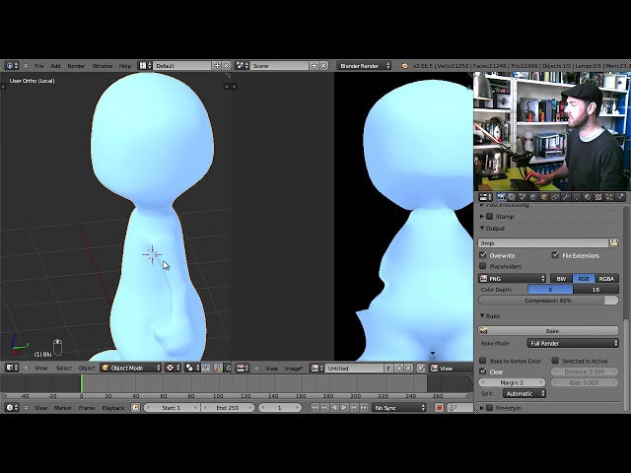
Task: Open Texture properties tab (checker icon)
Action: [x=598, y=197]
